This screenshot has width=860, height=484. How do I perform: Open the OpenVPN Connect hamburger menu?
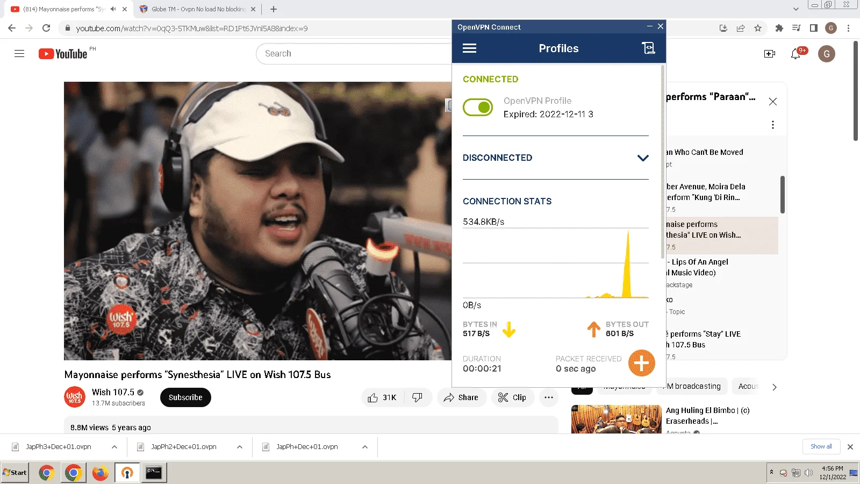pyautogui.click(x=469, y=48)
